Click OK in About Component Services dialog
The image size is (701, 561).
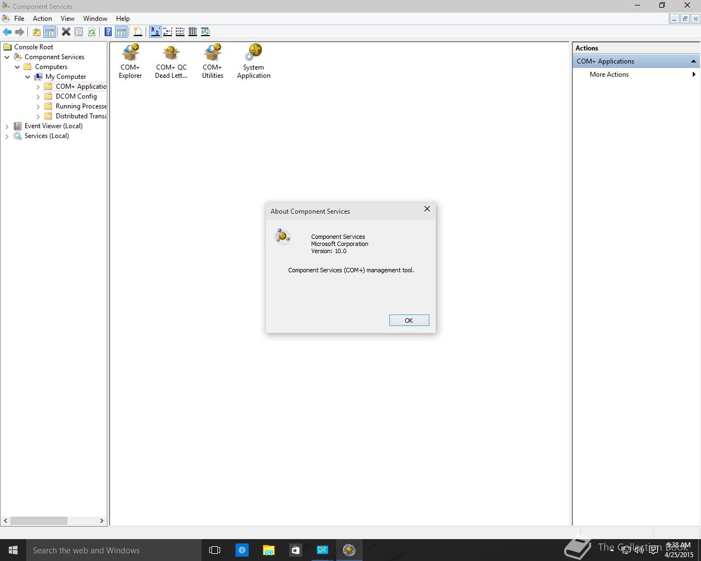coord(409,320)
